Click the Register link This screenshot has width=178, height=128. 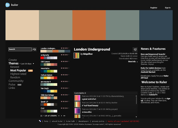tap(154, 8)
